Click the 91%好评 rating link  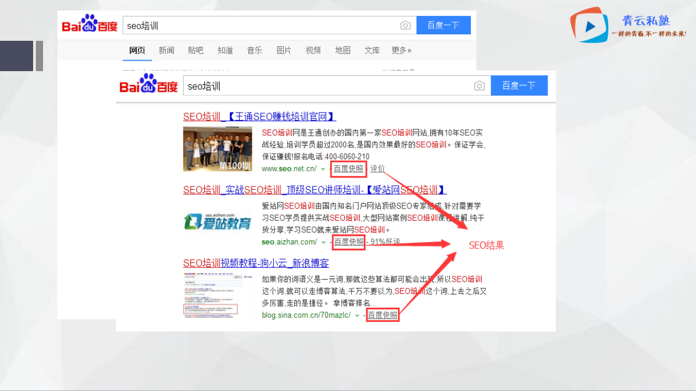pyautogui.click(x=385, y=242)
